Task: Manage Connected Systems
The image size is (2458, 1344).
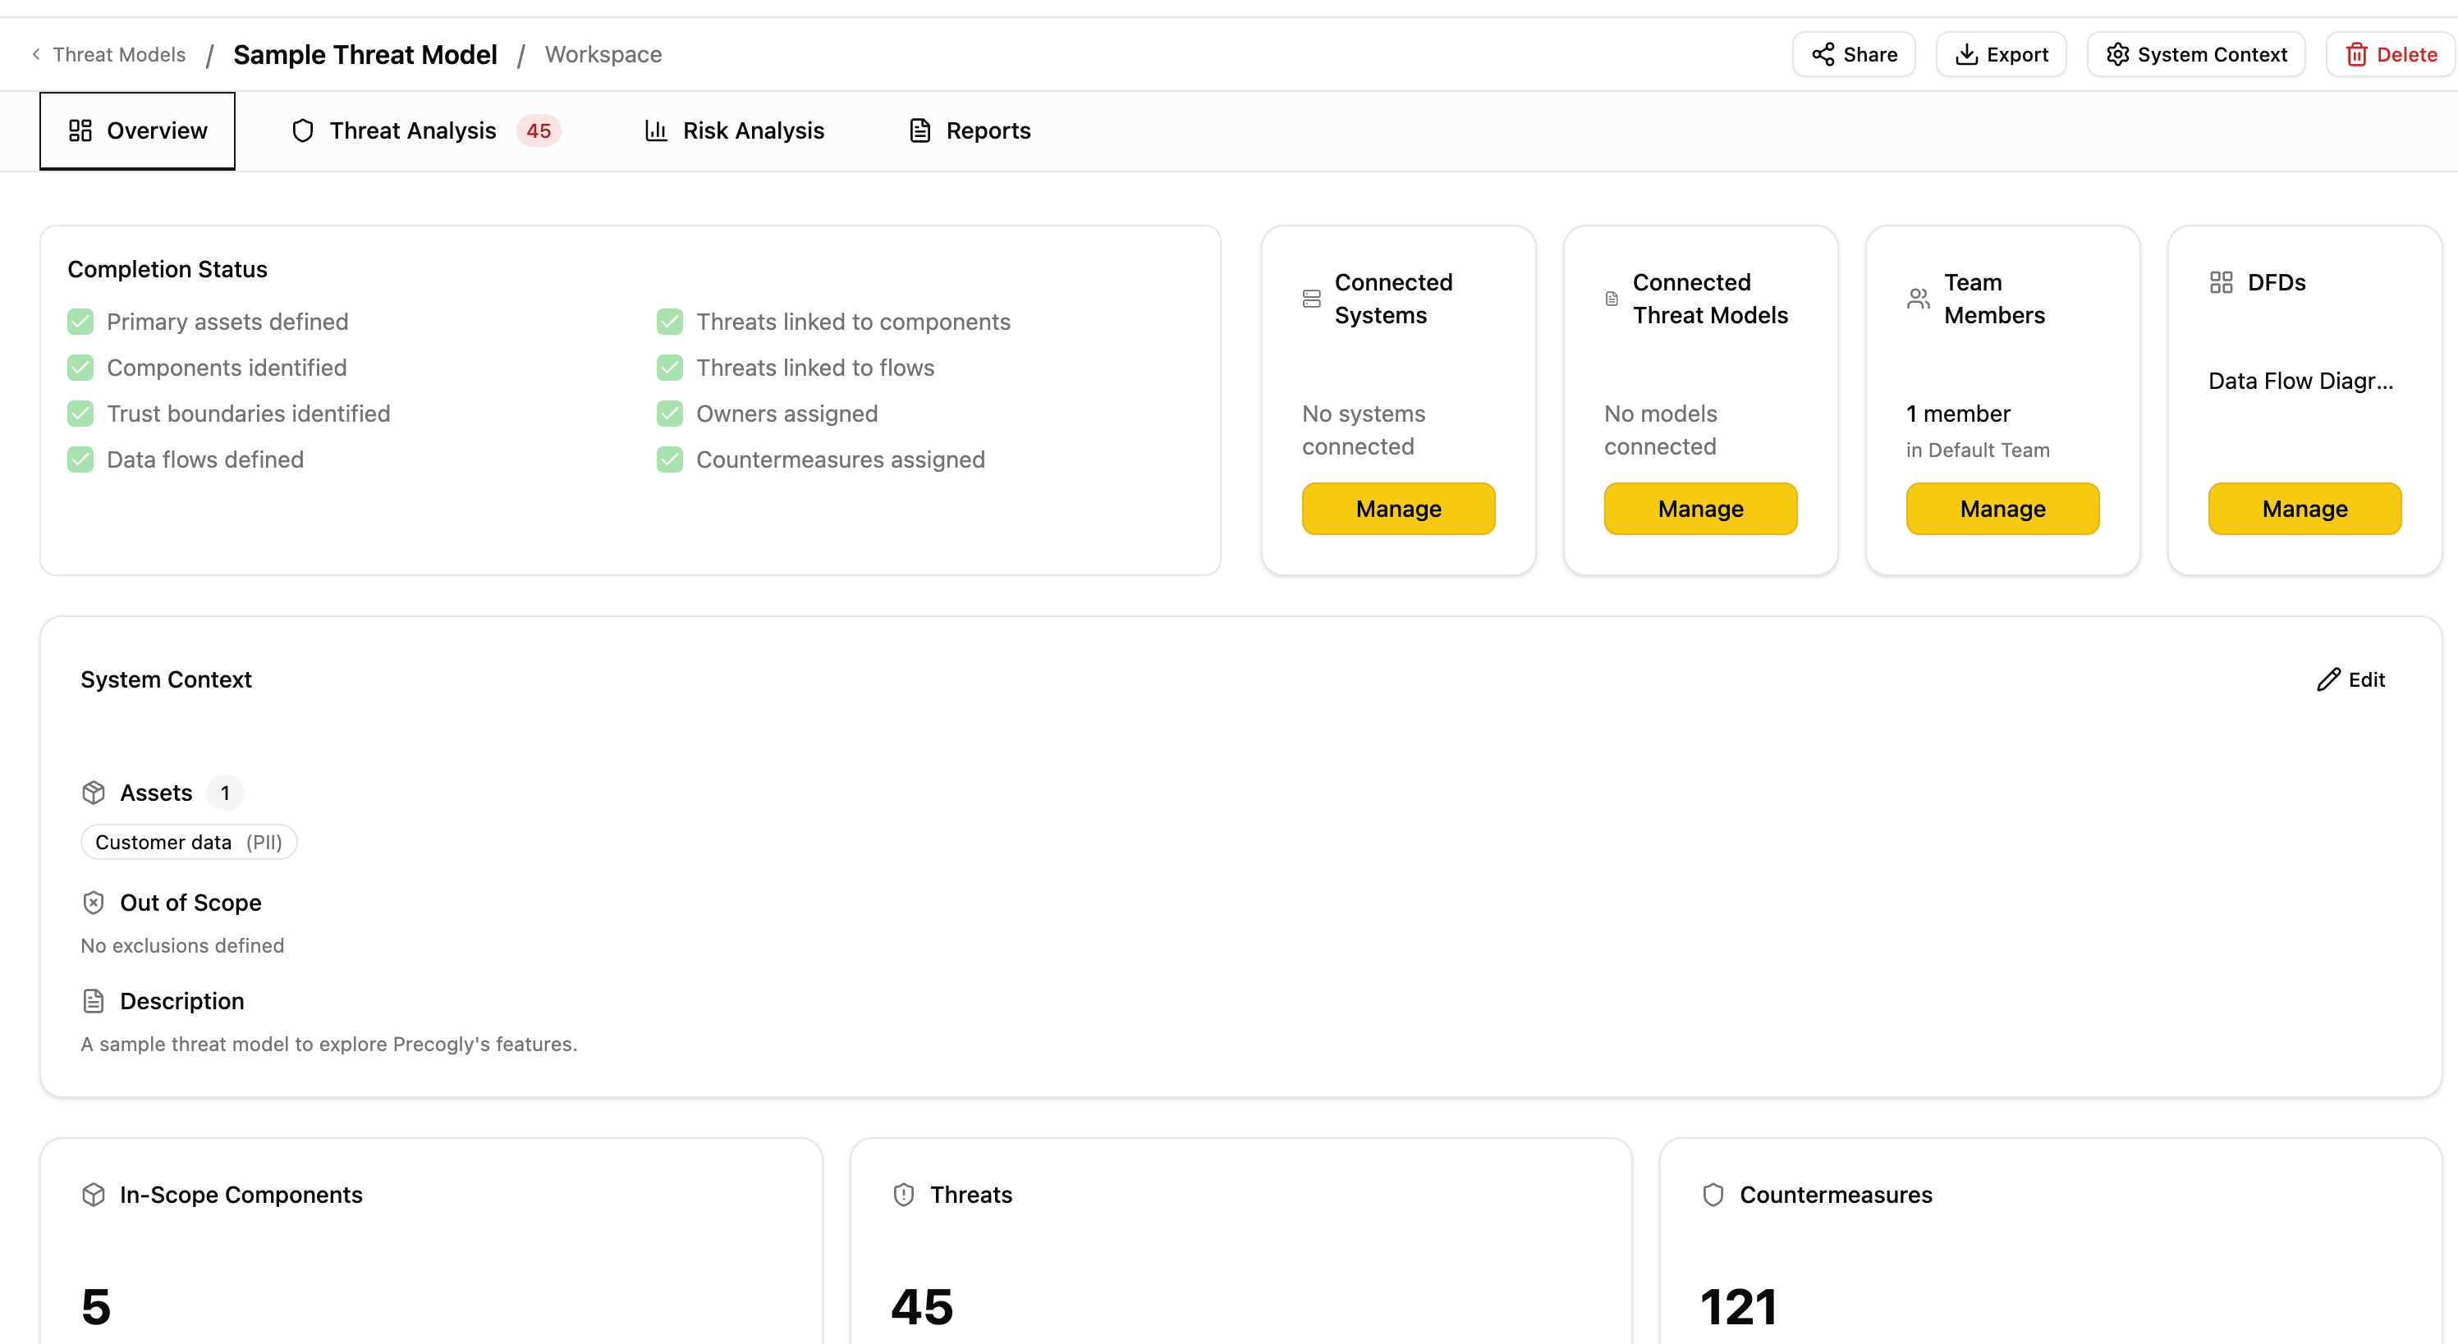Action: pyautogui.click(x=1398, y=509)
